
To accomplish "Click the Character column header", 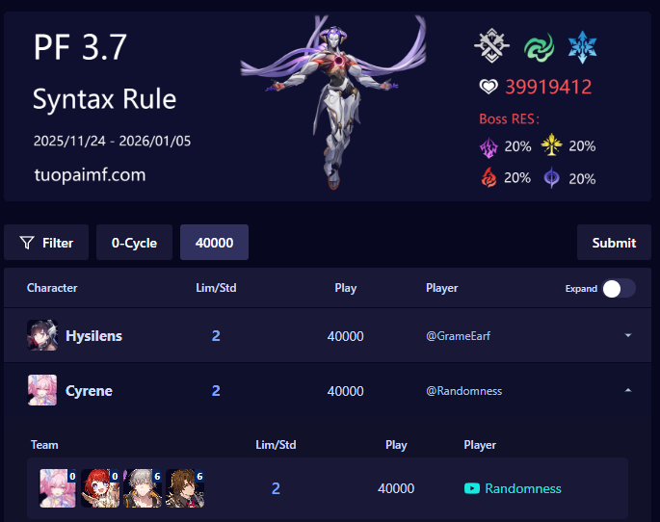I will (x=52, y=288).
